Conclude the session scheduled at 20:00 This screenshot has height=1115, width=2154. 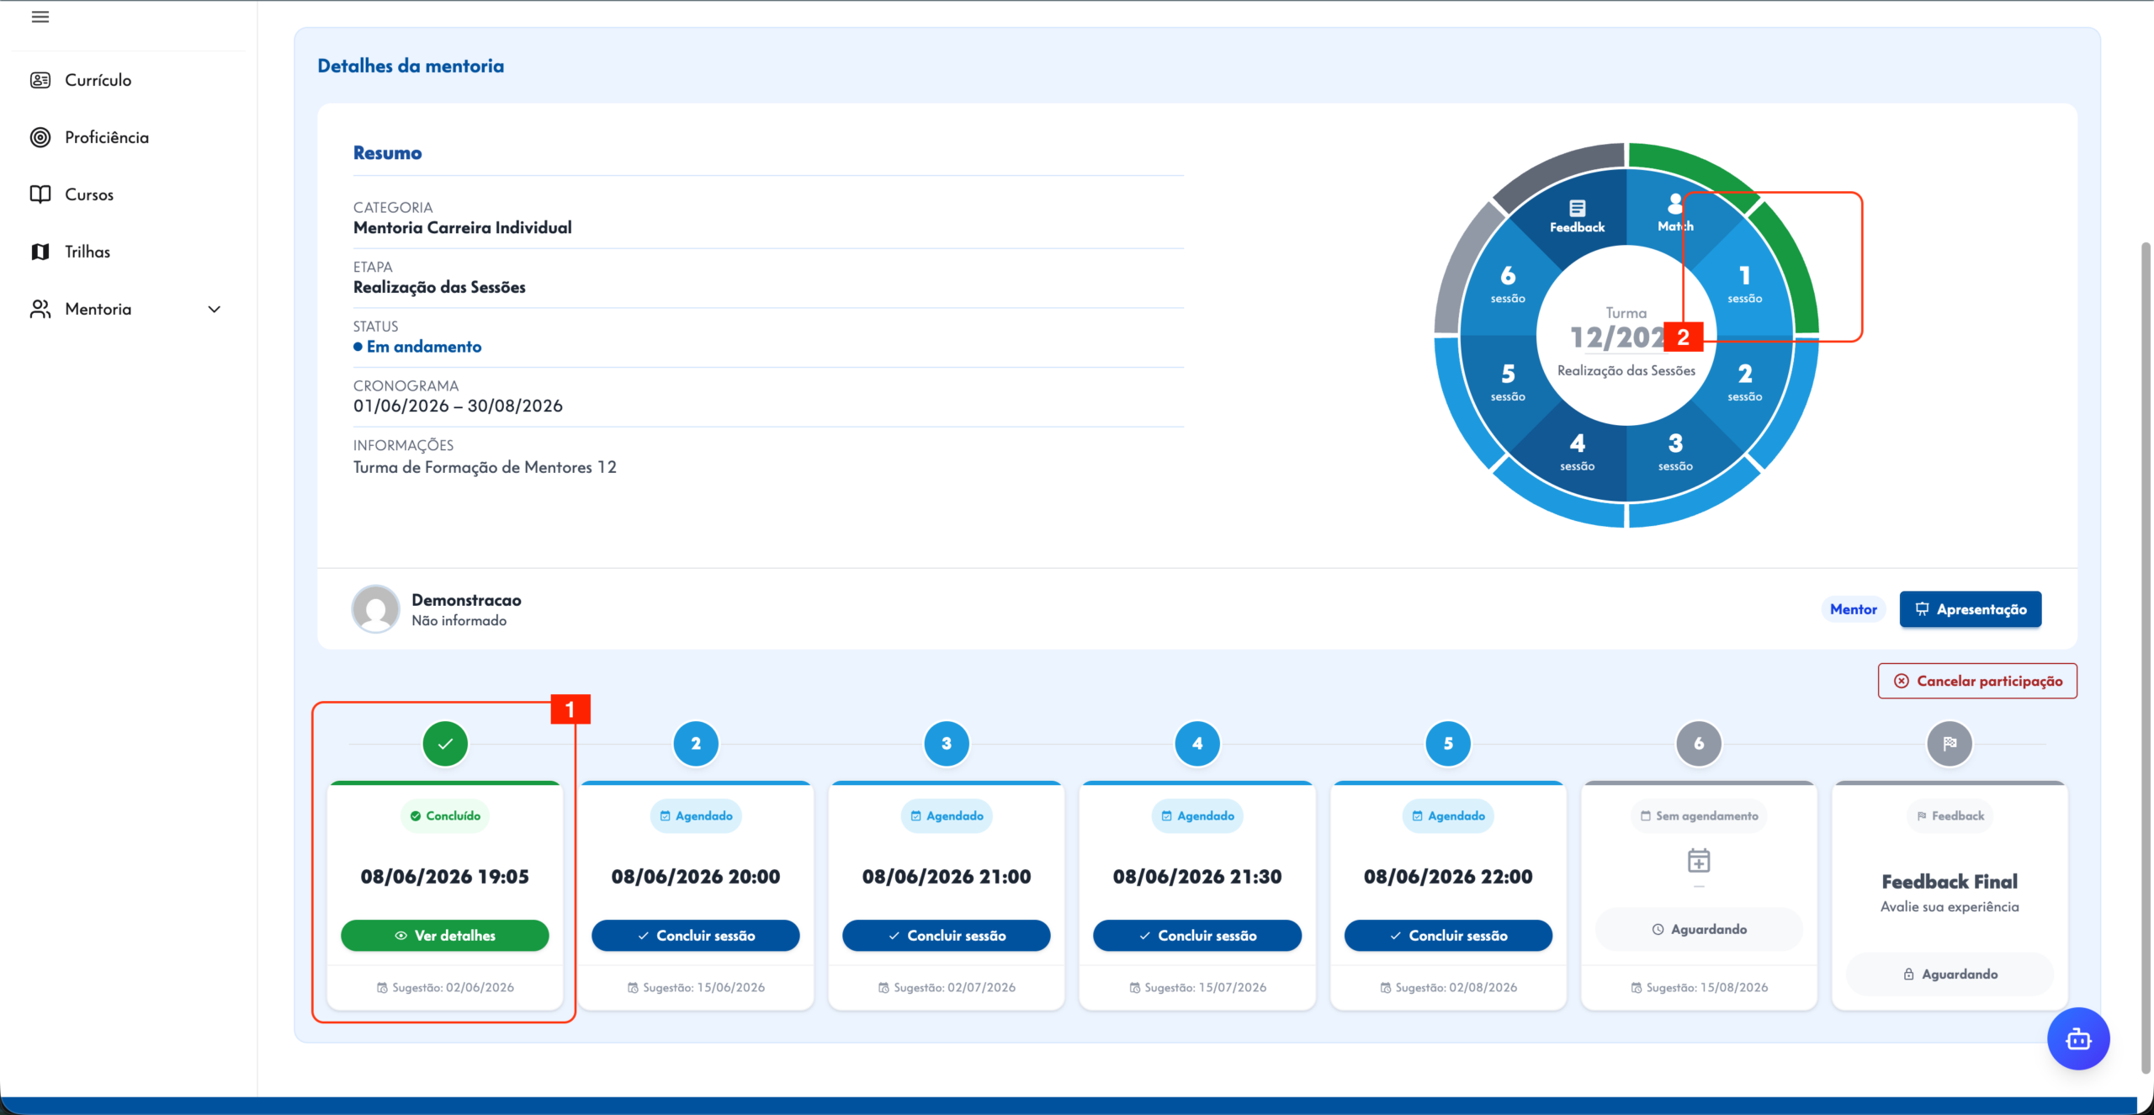pyautogui.click(x=695, y=935)
